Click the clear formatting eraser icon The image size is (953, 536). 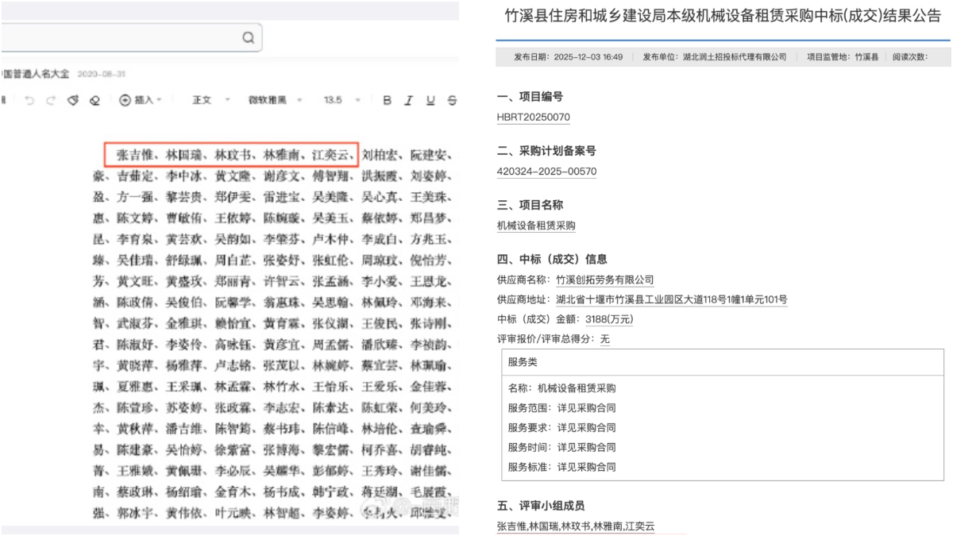click(95, 100)
